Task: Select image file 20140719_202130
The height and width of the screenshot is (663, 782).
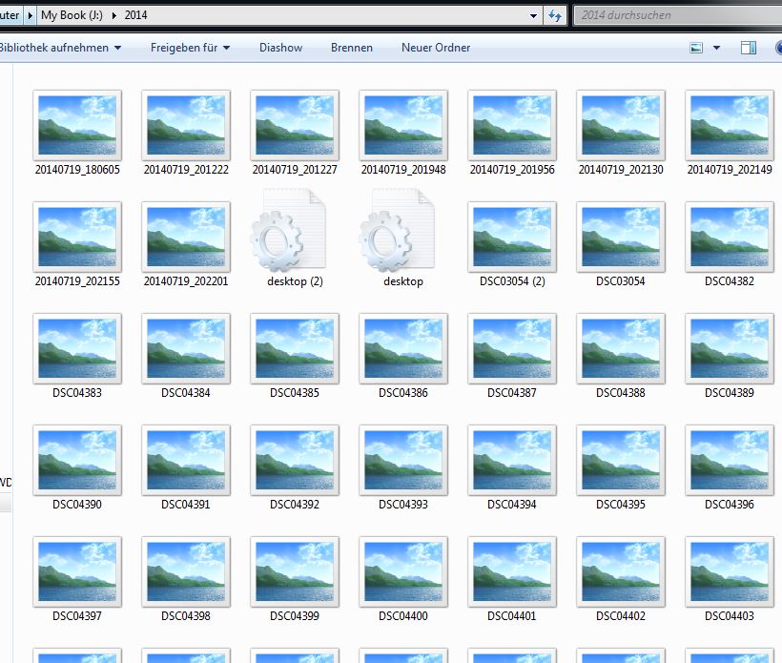Action: coord(621,133)
